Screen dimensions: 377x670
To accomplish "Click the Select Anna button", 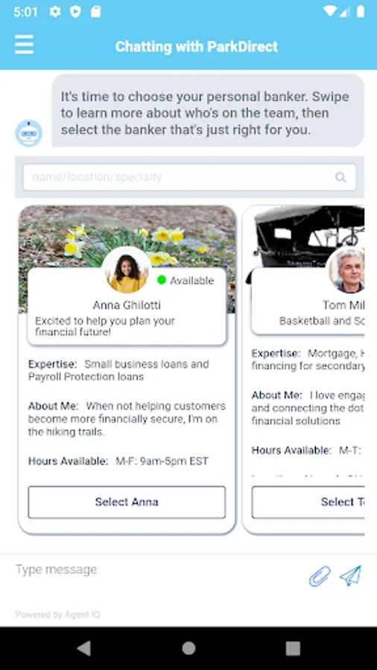I will [127, 502].
